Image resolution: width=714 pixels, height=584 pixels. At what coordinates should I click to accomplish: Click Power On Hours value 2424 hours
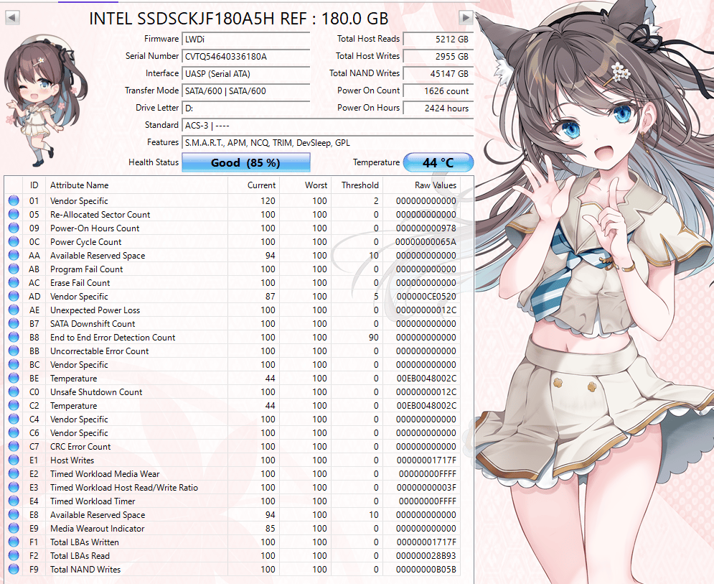pyautogui.click(x=438, y=108)
